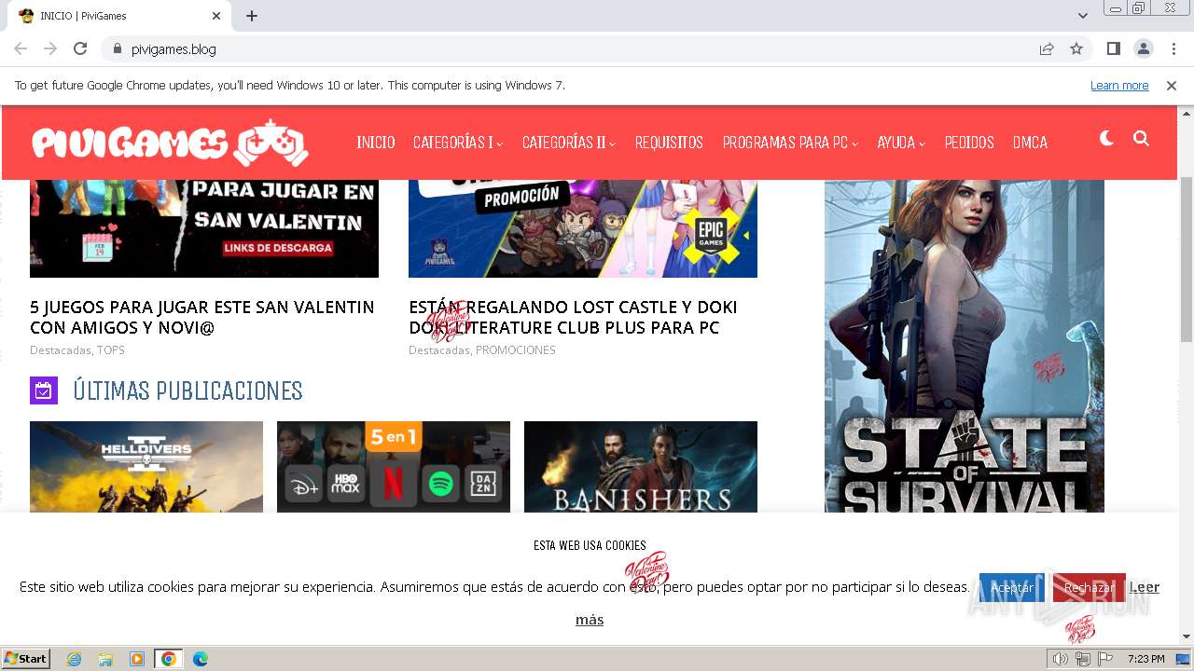
Task: Close the INICIO | PiviGames tab
Action: 216,16
